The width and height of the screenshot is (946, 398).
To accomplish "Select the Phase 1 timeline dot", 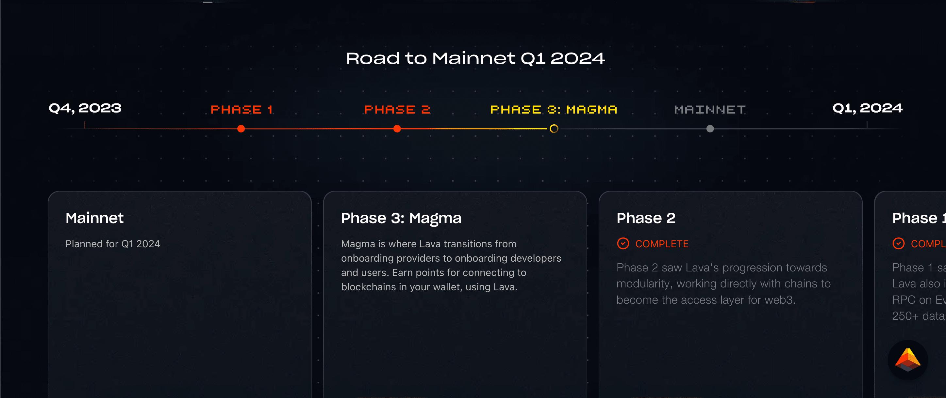I will (x=241, y=129).
